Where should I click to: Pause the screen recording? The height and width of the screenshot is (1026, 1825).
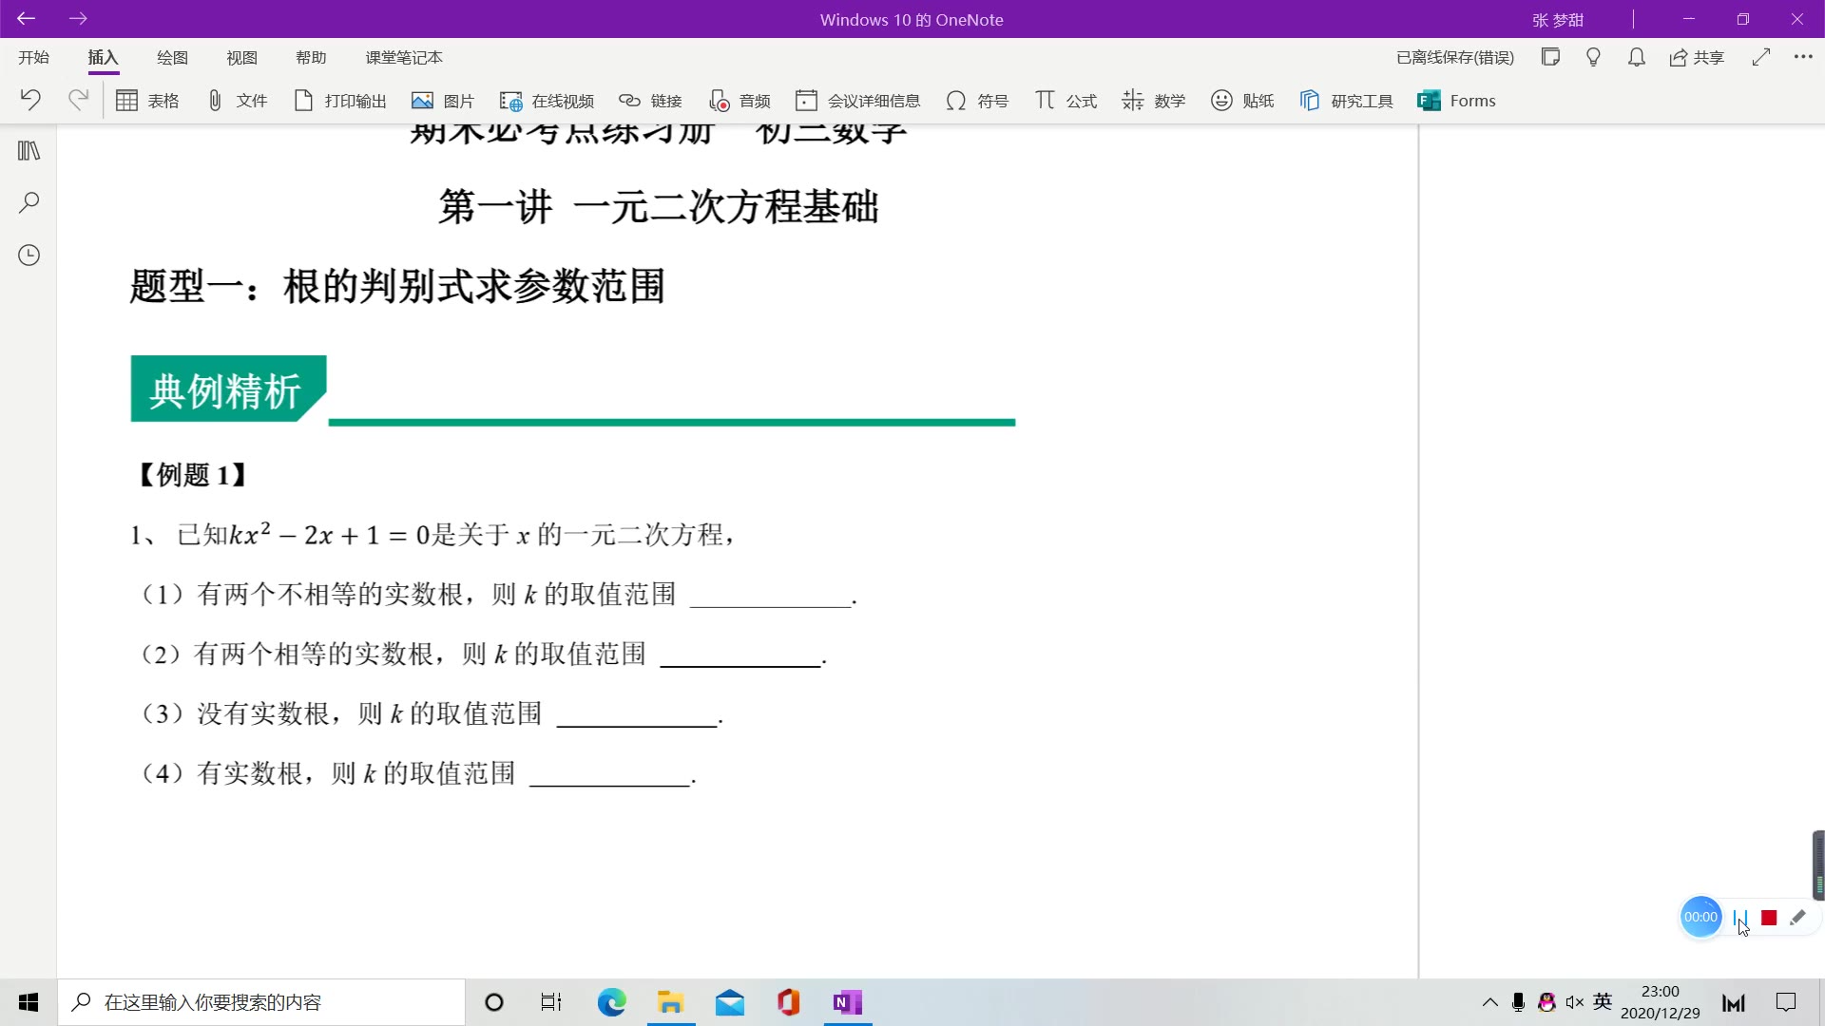coord(1739,918)
